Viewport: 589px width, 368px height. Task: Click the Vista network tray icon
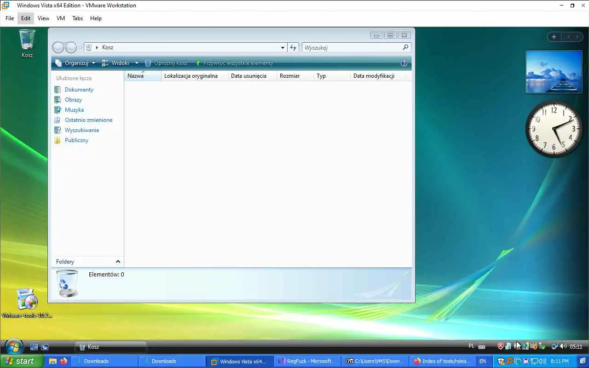554,346
